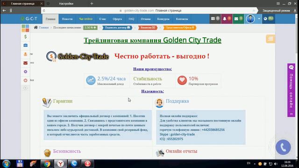Viewport: 299px width, 168px height.
Task: Open the browser hamburger menu
Action: [x=278, y=3]
